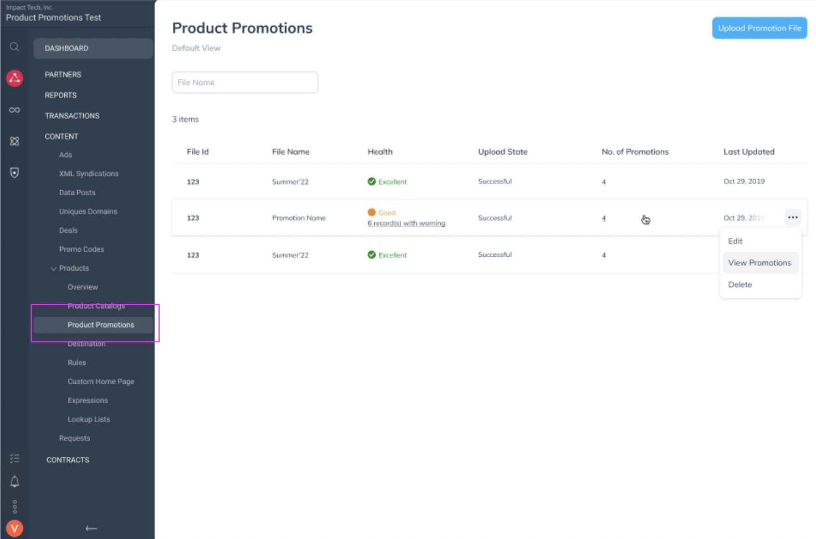Image resolution: width=816 pixels, height=539 pixels.
Task: Click the orange Good health status dot
Action: pos(371,212)
